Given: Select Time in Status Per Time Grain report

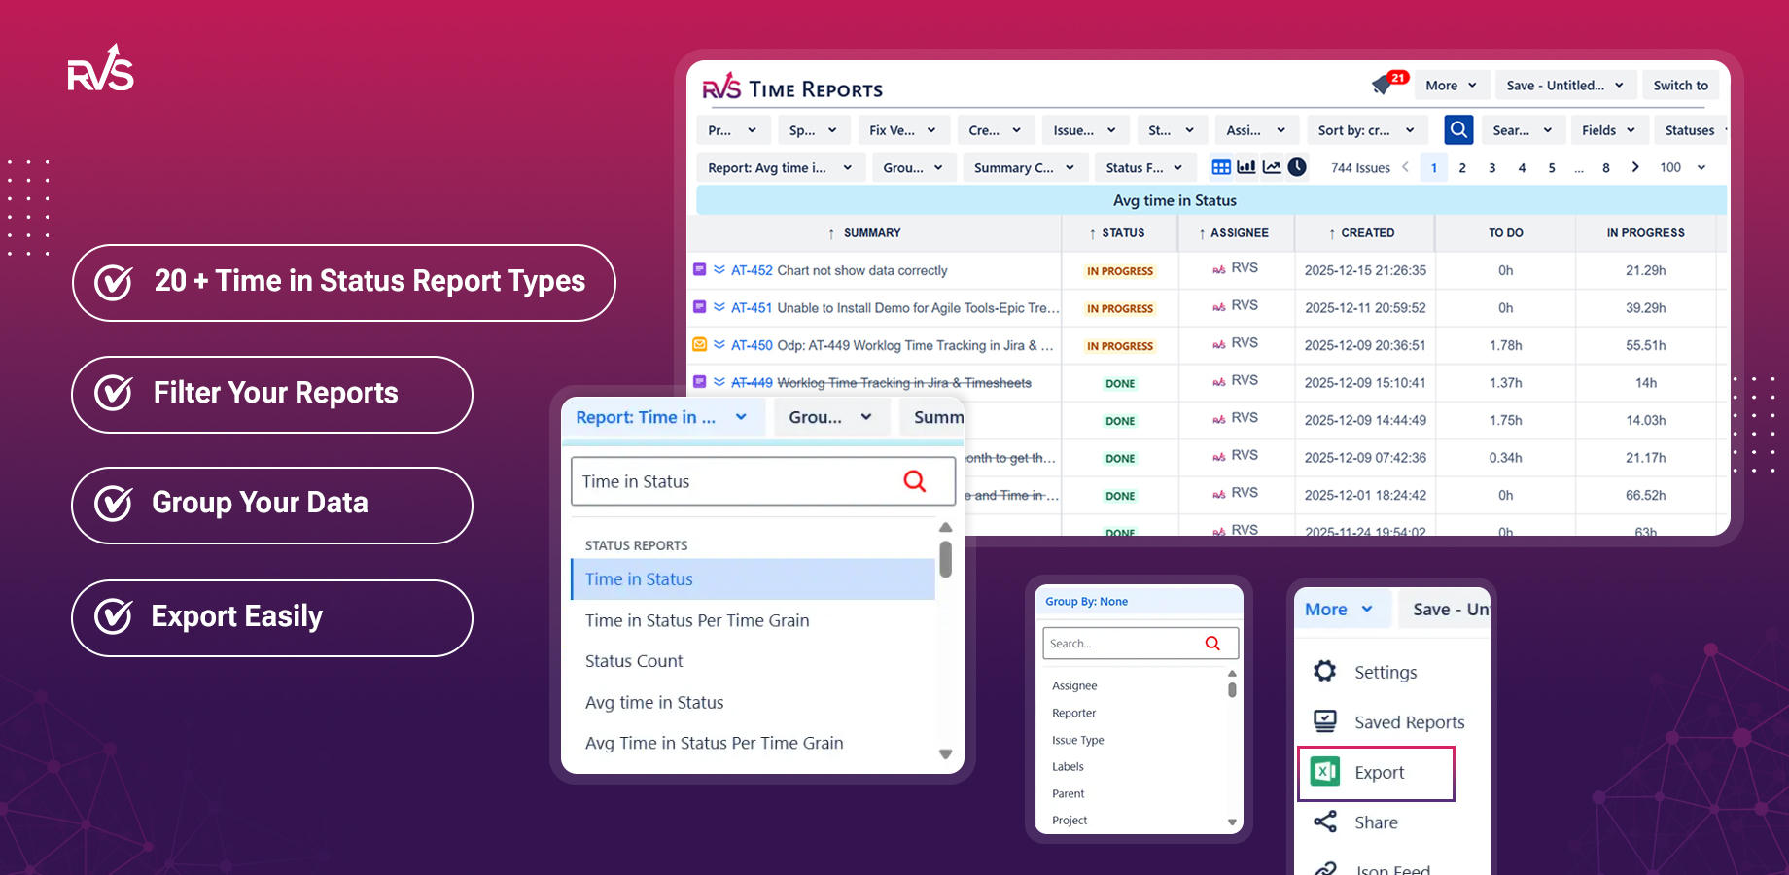Looking at the screenshot, I should [x=697, y=619].
